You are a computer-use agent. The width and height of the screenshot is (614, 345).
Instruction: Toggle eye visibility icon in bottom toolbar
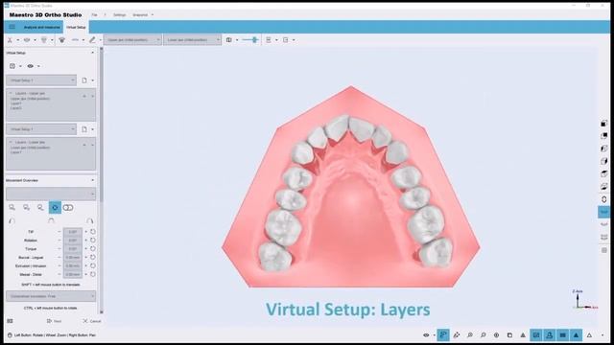coord(426,335)
